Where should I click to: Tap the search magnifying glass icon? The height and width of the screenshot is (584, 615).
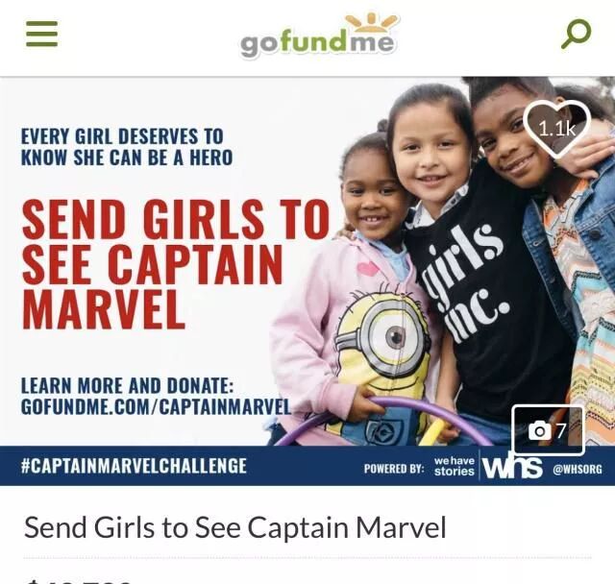tap(576, 35)
